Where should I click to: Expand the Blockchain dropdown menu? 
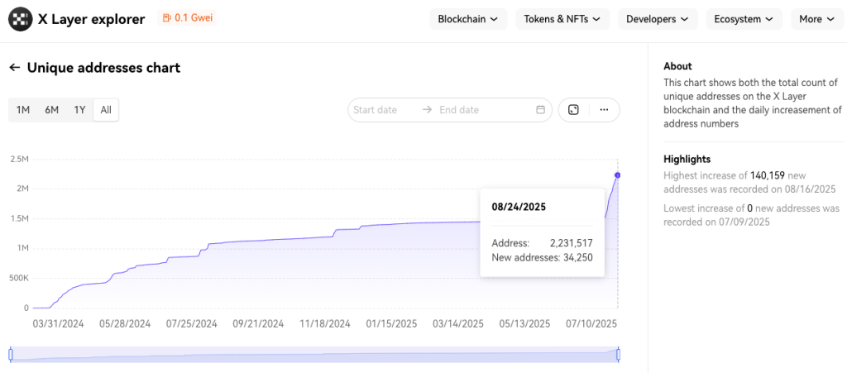[x=467, y=19]
